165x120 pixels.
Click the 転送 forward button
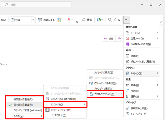(4, 20)
